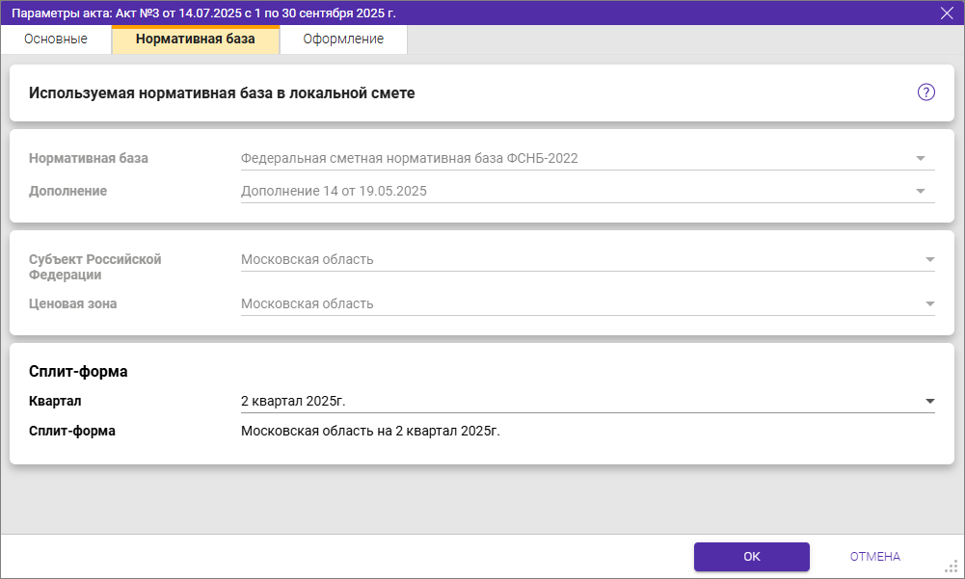The height and width of the screenshot is (579, 965).
Task: Select the Нормативная база tab
Action: (196, 39)
